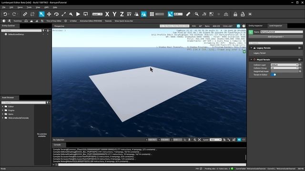Open the Tools menu
This screenshot has height=171, width=305.
[29, 8]
